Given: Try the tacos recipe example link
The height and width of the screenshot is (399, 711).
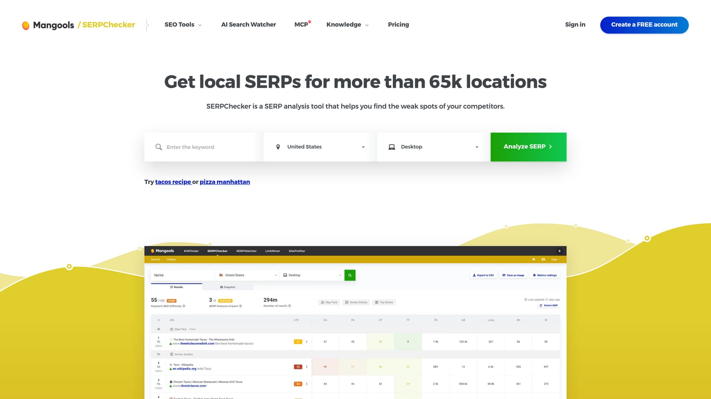Looking at the screenshot, I should pos(173,182).
